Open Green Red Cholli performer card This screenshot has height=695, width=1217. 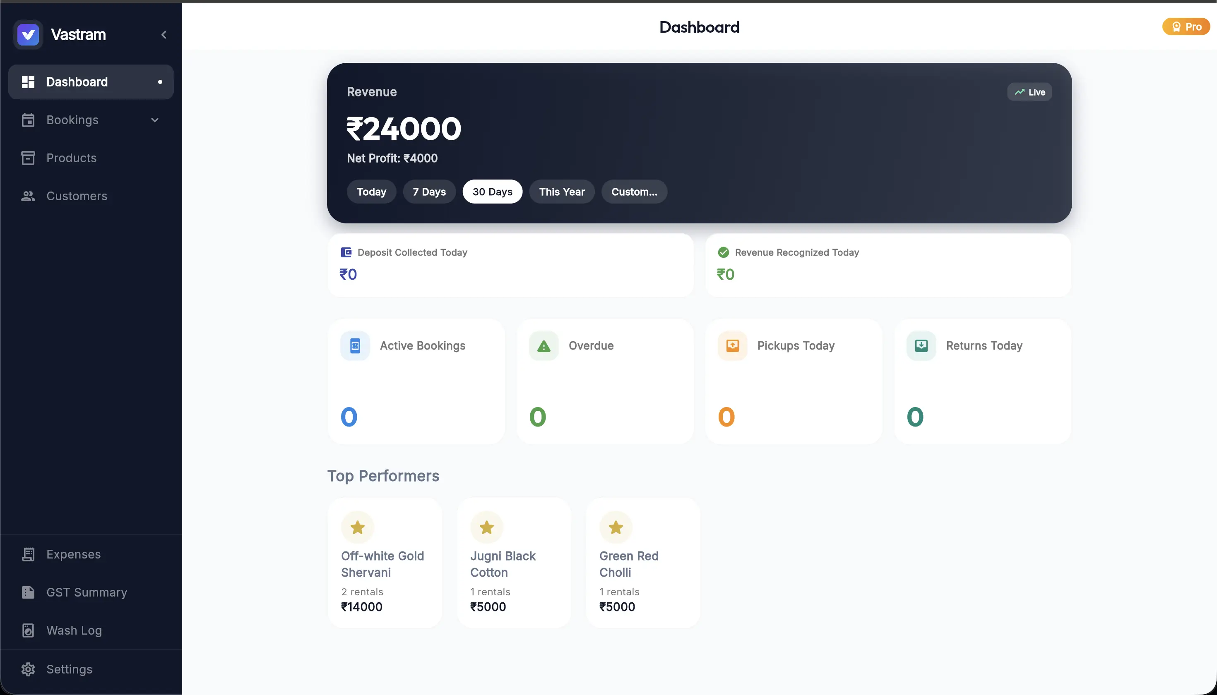coord(643,563)
